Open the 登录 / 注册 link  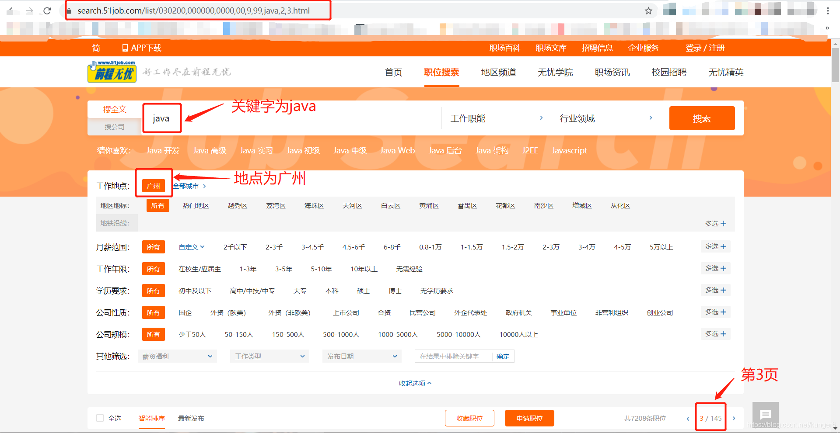click(705, 48)
